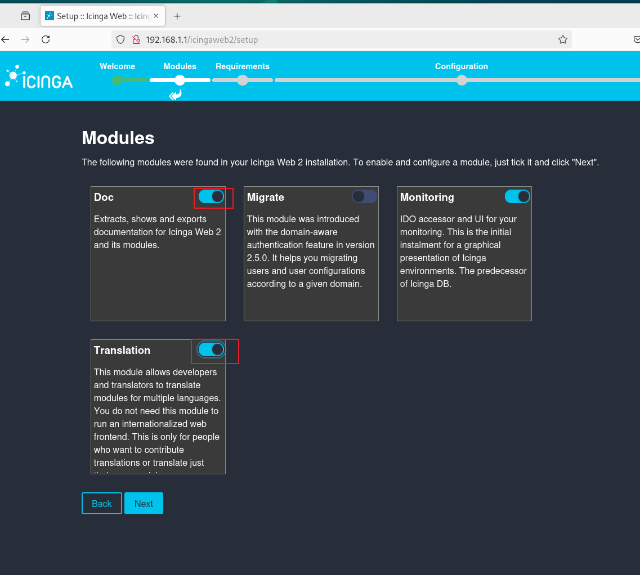Turn off the Translation module toggle

tap(211, 350)
